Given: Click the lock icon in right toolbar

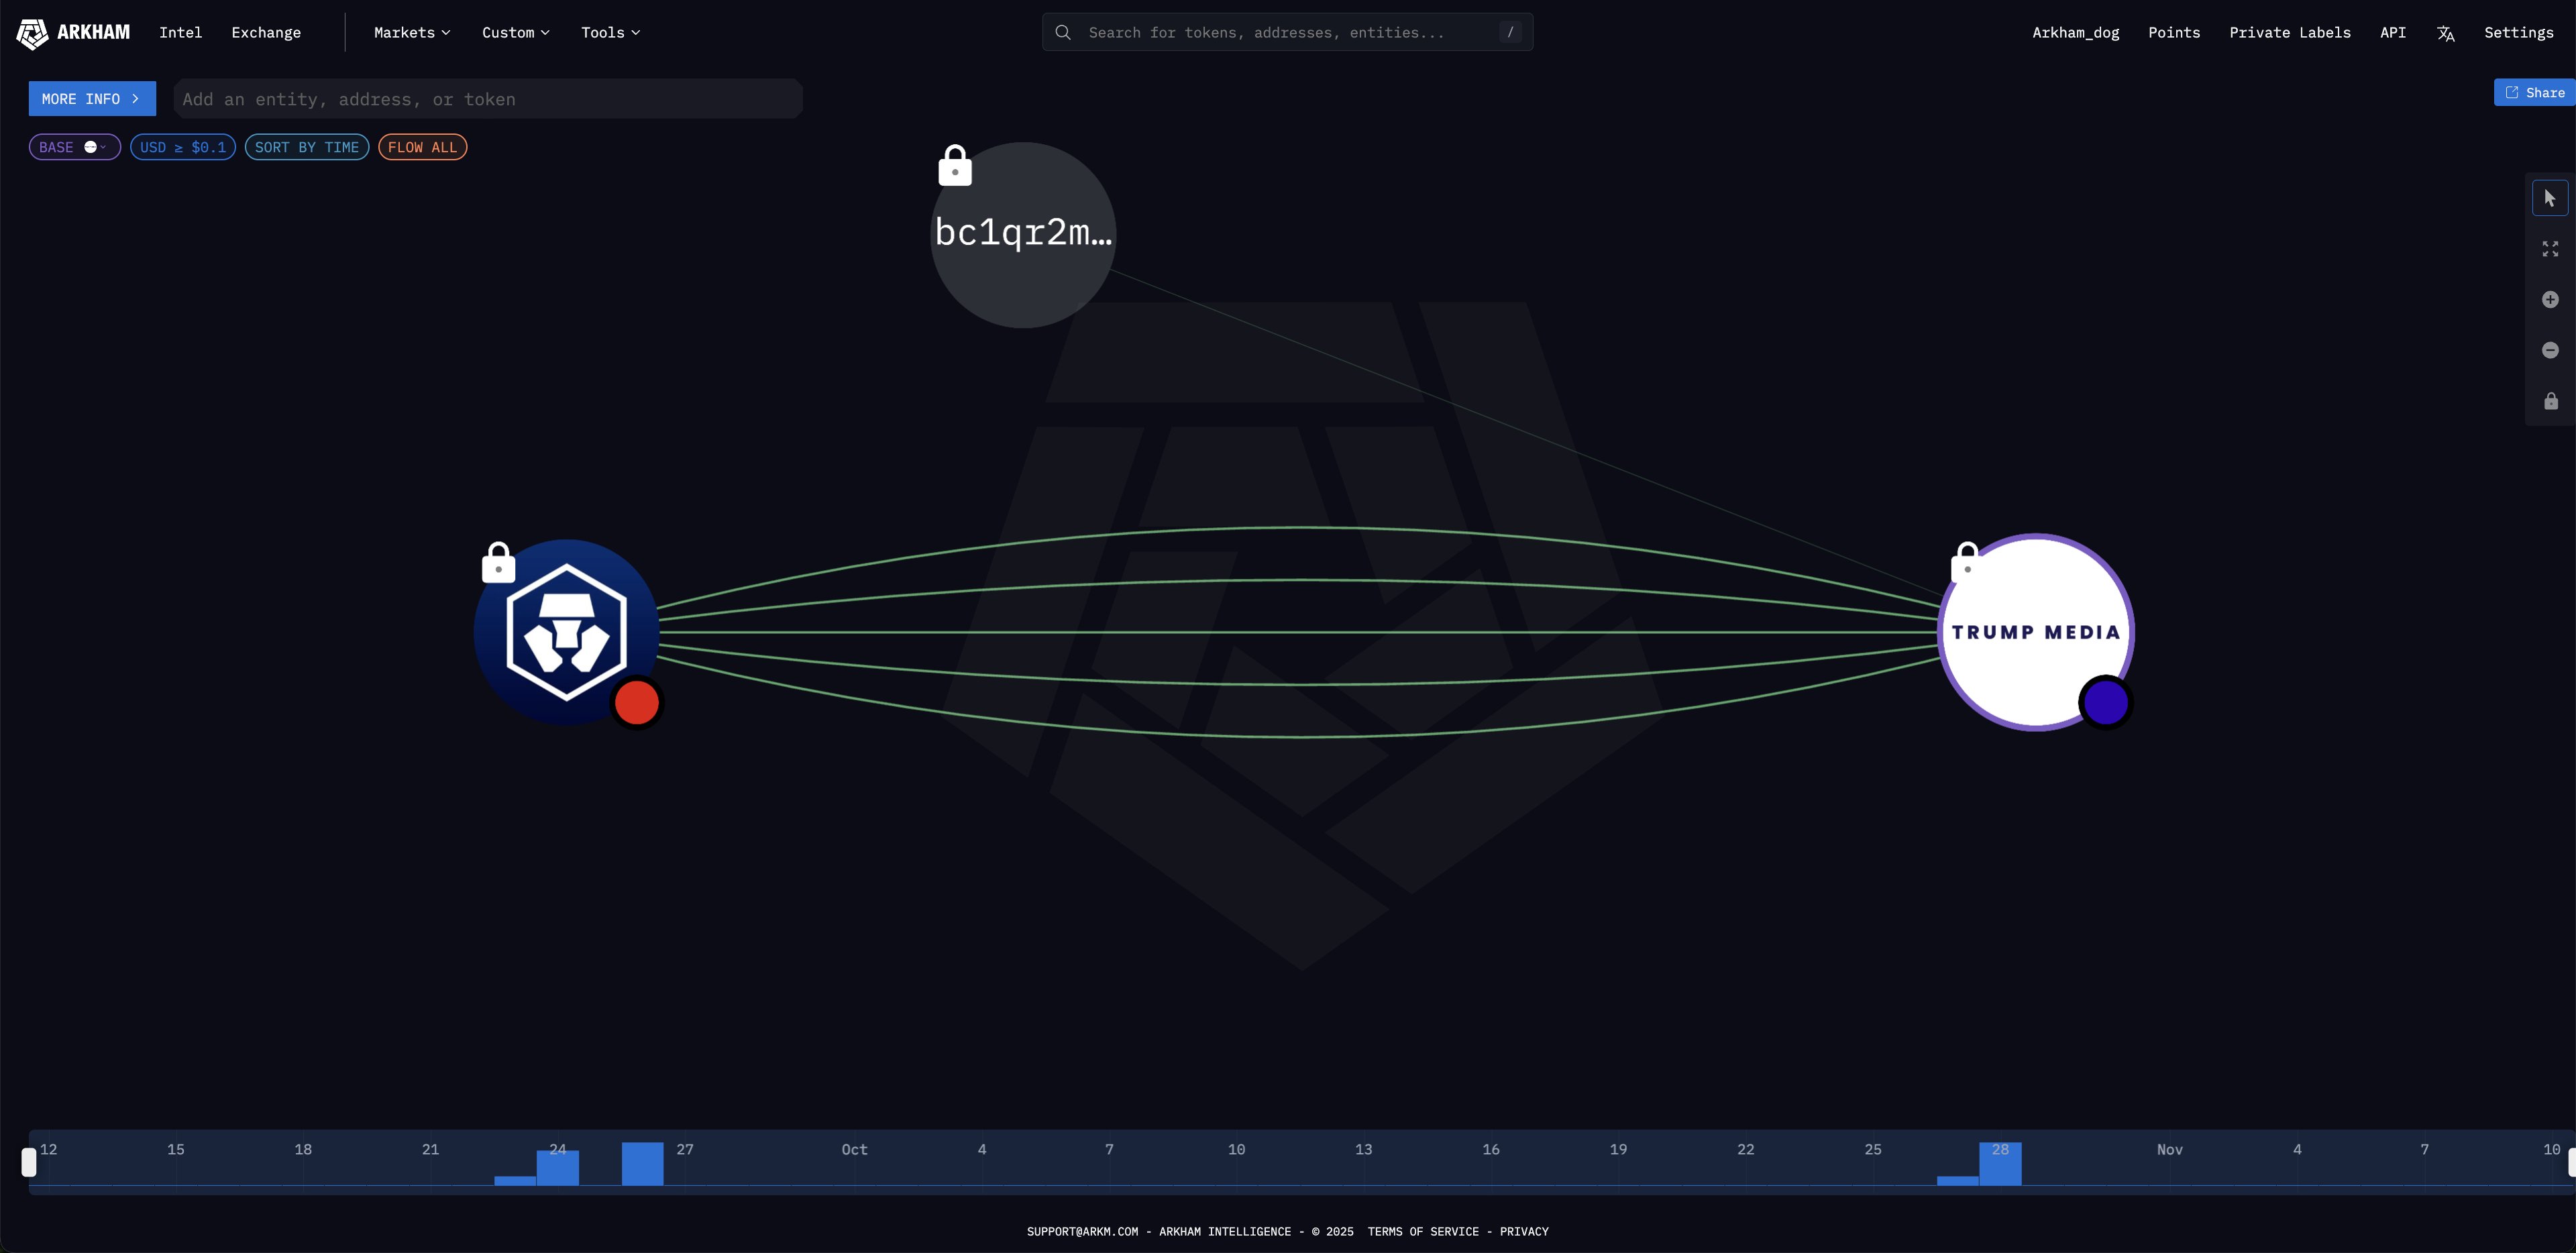Looking at the screenshot, I should [2551, 401].
